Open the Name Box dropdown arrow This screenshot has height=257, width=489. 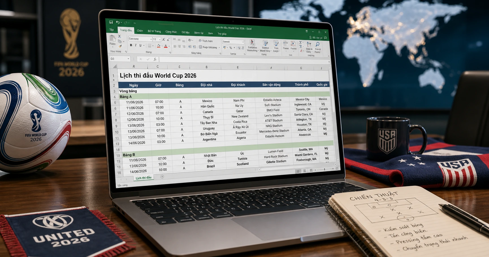point(128,59)
